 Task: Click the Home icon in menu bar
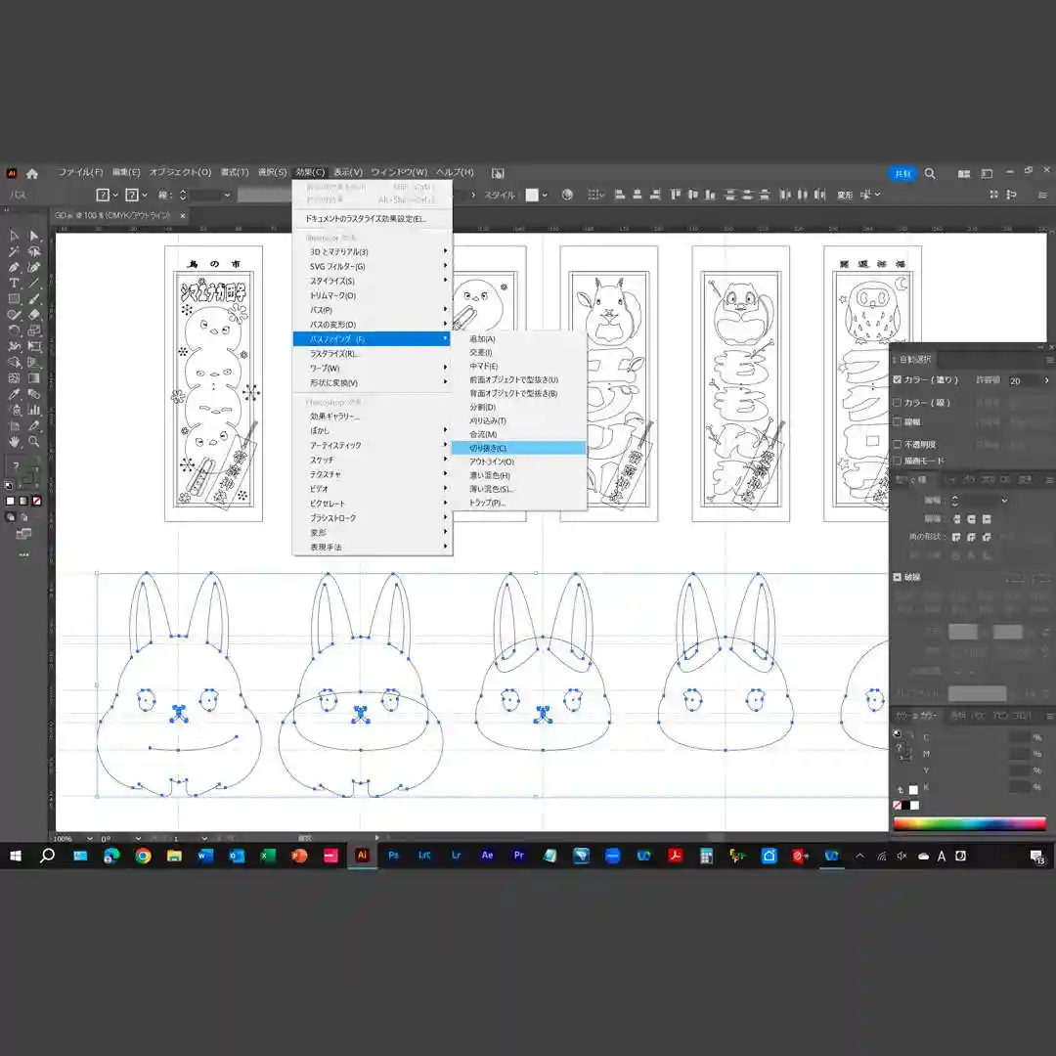click(x=32, y=173)
